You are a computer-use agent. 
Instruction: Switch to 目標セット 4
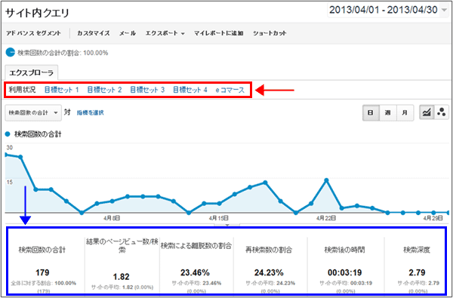coord(190,90)
